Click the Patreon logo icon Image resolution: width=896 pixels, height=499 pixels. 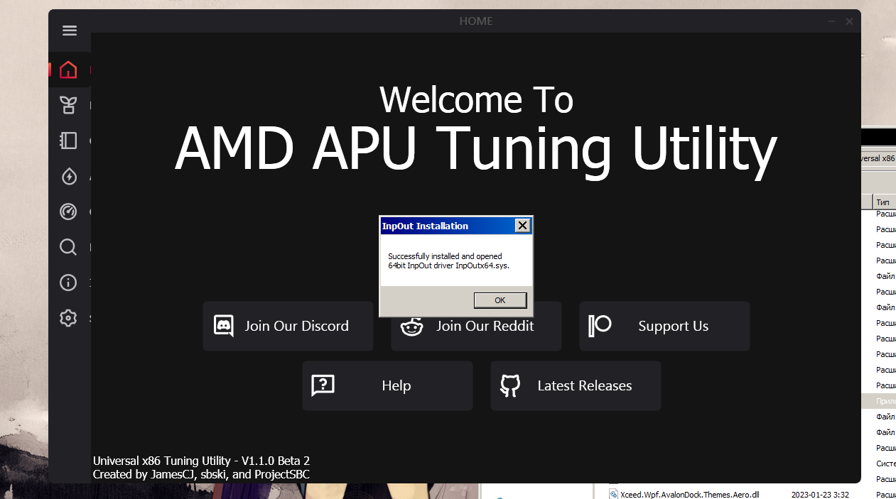(600, 326)
